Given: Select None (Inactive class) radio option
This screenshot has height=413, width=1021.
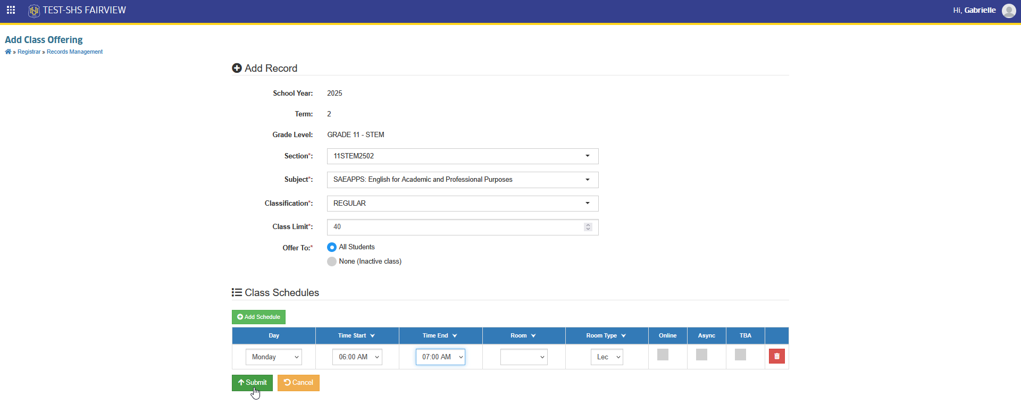Looking at the screenshot, I should pos(332,262).
